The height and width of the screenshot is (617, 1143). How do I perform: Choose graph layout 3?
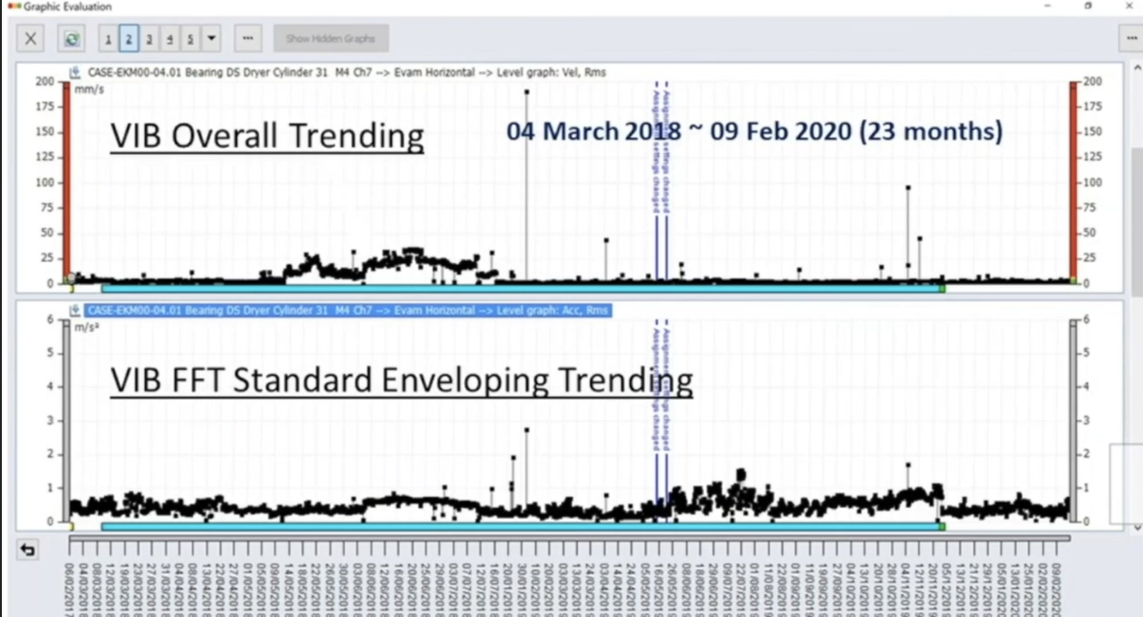(149, 39)
